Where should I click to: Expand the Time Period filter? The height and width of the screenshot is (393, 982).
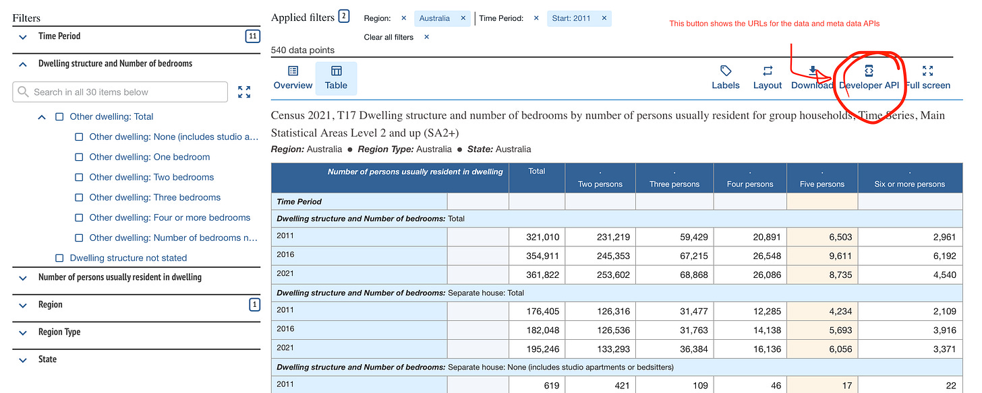coord(22,37)
